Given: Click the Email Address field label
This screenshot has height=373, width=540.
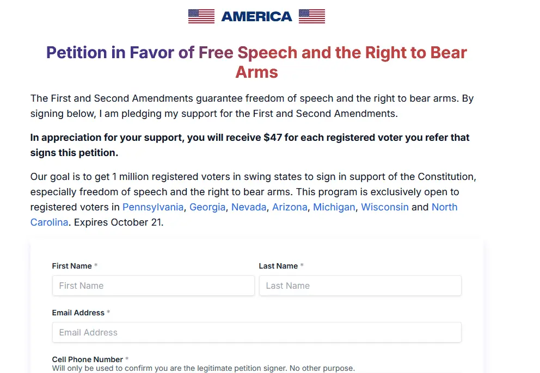Looking at the screenshot, I should pos(78,313).
